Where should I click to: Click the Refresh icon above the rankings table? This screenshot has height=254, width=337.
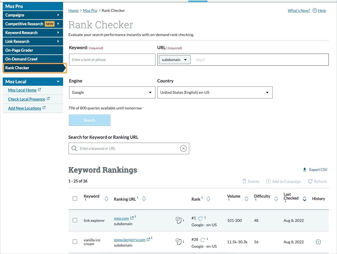(x=310, y=181)
